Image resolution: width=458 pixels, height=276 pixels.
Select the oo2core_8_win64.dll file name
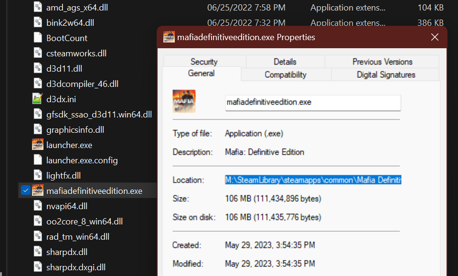tap(85, 222)
